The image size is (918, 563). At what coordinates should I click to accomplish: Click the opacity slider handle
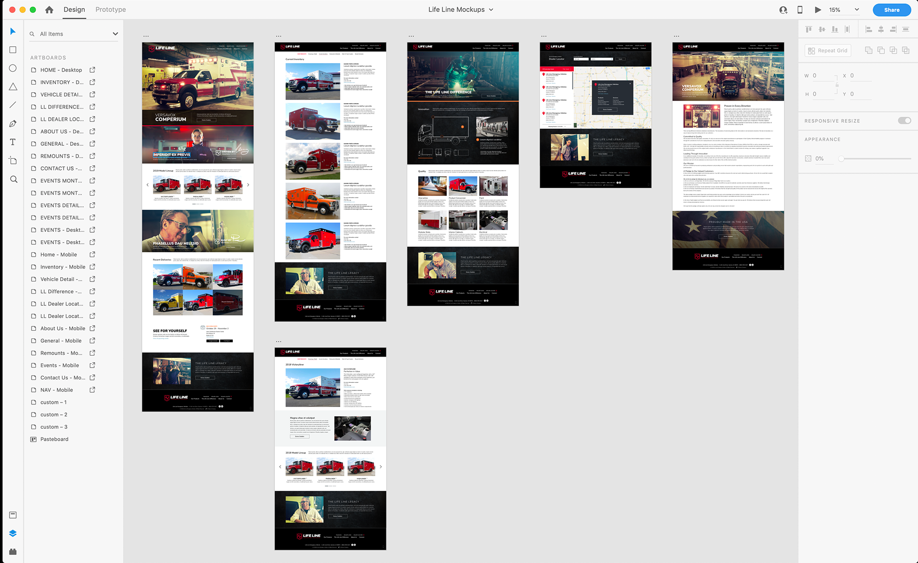[841, 159]
